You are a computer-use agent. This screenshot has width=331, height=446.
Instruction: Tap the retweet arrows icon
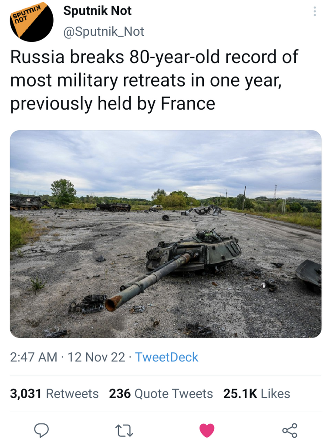click(124, 430)
